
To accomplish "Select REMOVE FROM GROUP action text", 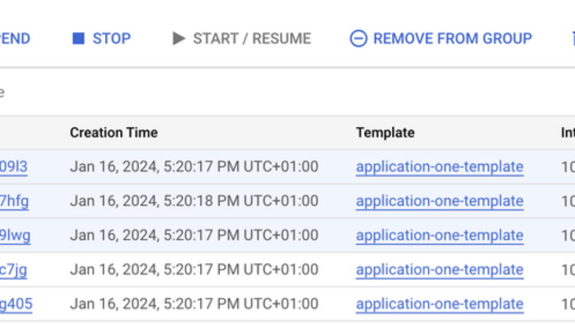I will click(x=452, y=39).
